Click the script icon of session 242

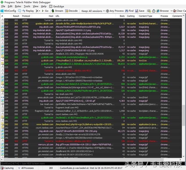(x=2, y=124)
